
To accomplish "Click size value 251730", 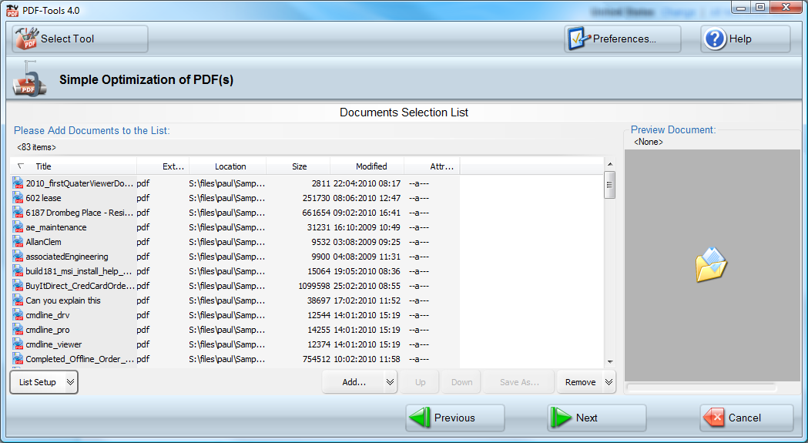I will pyautogui.click(x=316, y=198).
